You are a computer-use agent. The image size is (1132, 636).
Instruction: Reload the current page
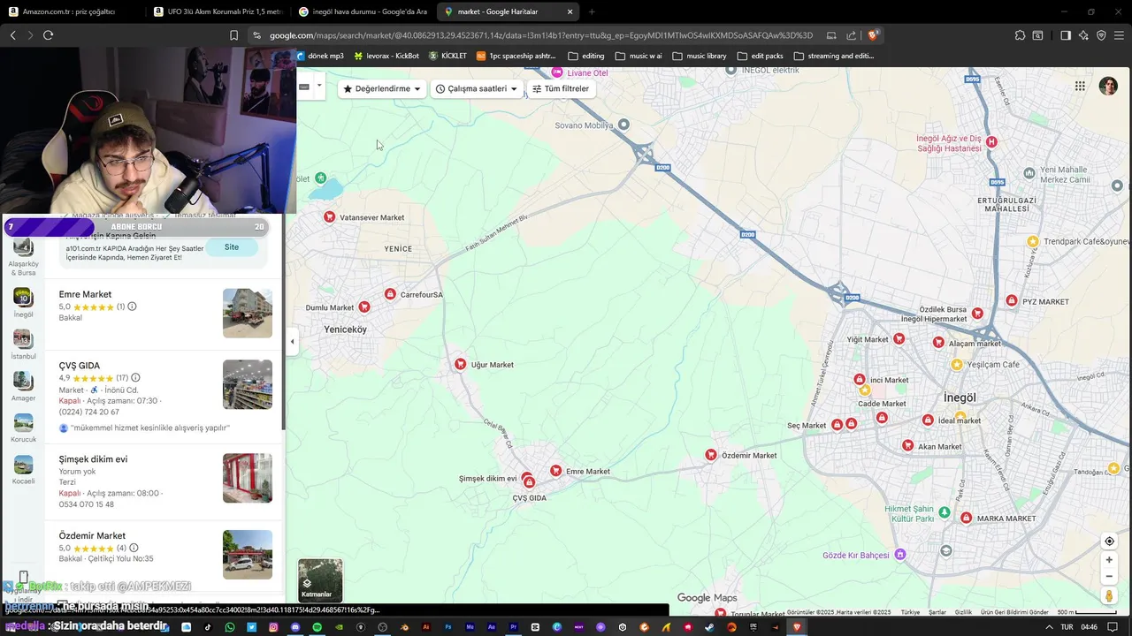tap(48, 35)
